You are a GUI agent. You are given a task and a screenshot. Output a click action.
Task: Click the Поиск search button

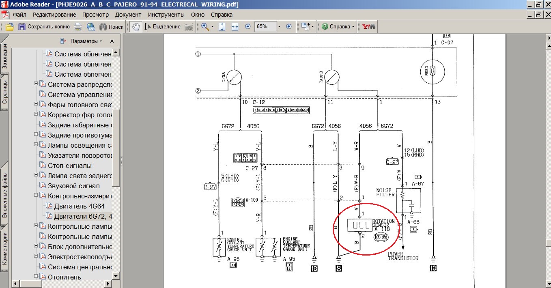(x=111, y=27)
